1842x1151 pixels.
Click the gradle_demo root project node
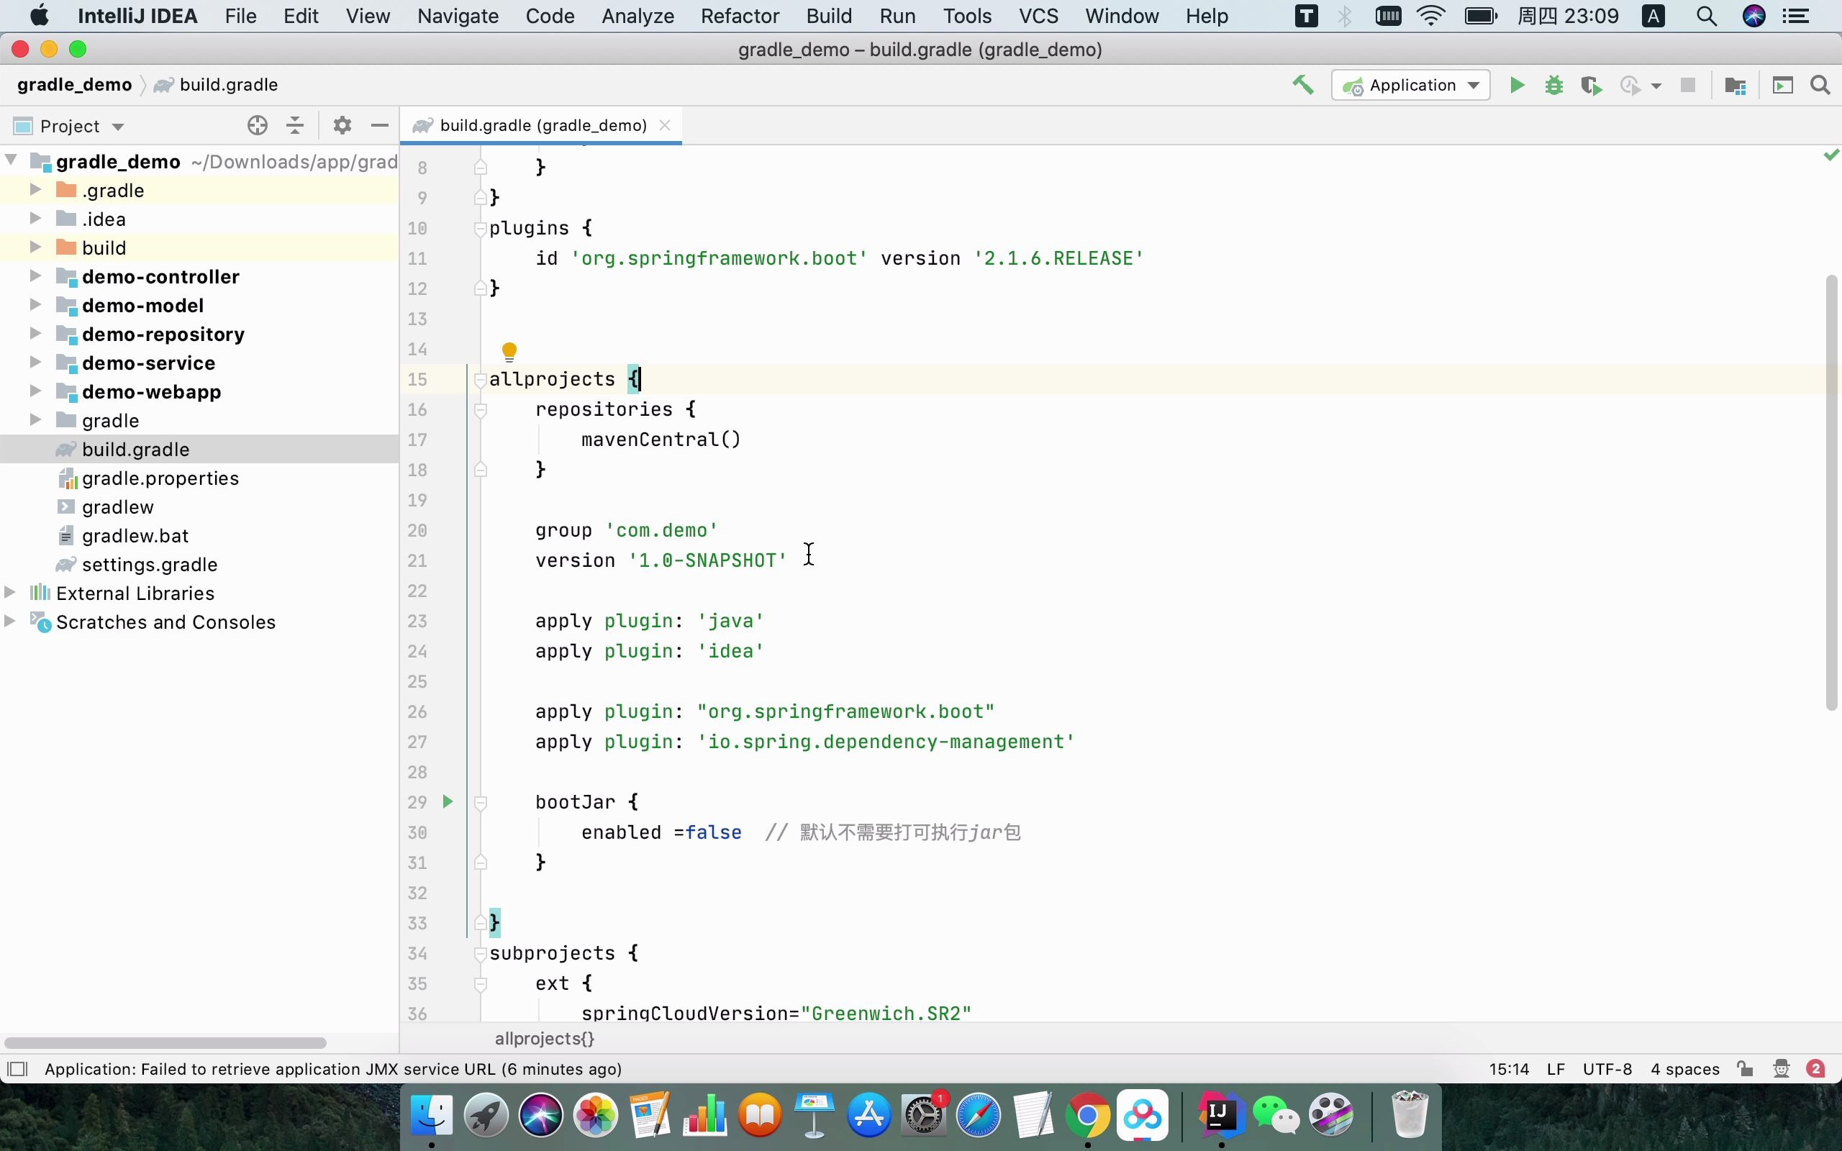[x=117, y=160]
